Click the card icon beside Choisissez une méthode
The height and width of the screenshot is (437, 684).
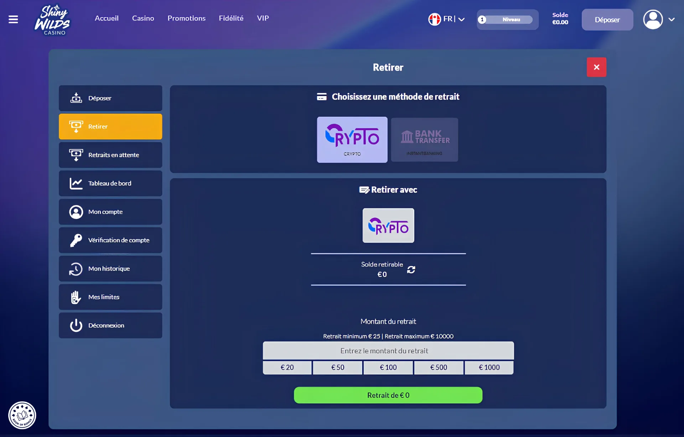click(x=322, y=97)
